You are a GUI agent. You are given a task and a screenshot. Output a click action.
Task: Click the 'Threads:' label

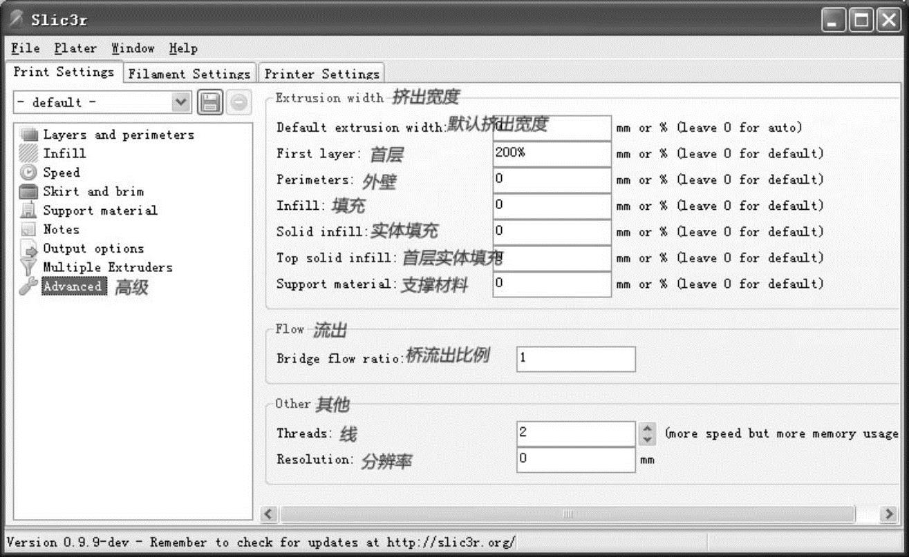304,434
